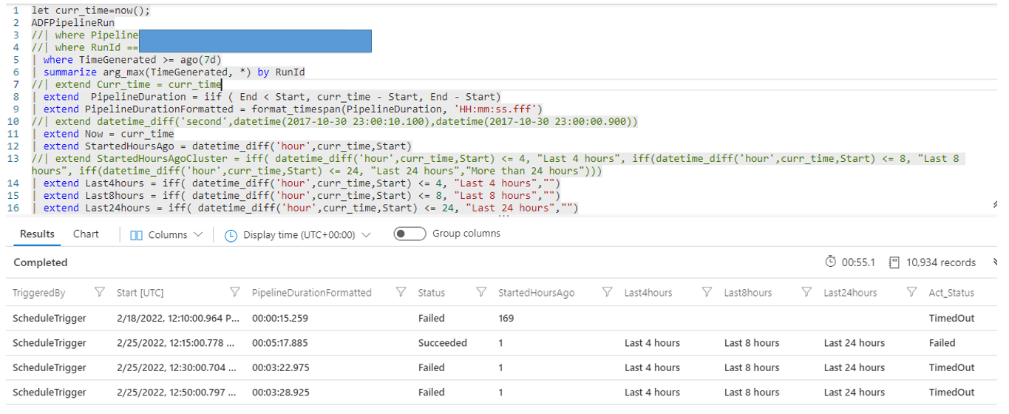
Task: Click the records icon next to 10,934 records
Action: [894, 262]
